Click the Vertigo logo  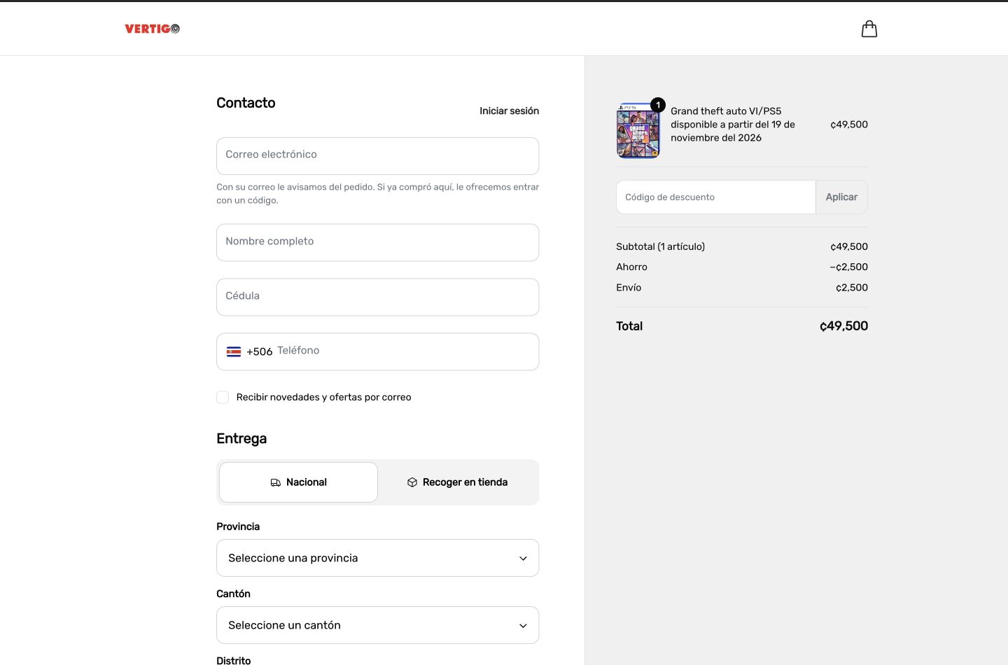[x=153, y=29]
